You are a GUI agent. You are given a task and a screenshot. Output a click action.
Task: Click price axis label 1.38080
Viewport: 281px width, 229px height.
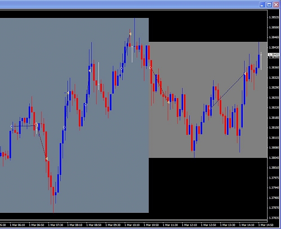[x=274, y=148]
